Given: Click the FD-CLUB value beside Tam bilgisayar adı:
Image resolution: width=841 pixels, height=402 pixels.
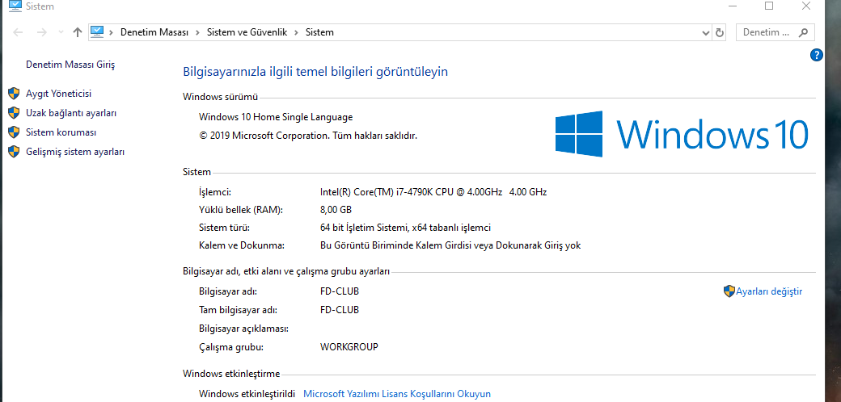Looking at the screenshot, I should [340, 310].
